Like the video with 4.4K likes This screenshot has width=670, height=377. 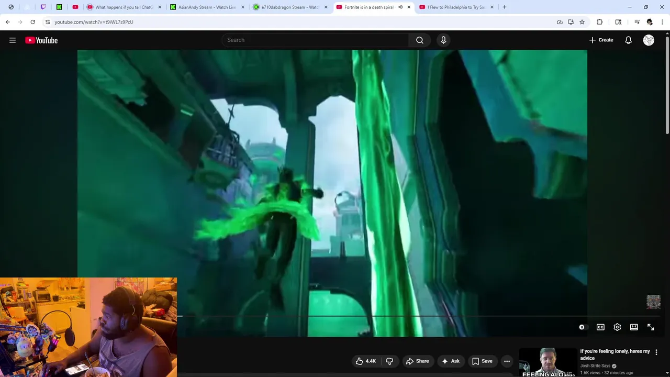click(x=366, y=361)
